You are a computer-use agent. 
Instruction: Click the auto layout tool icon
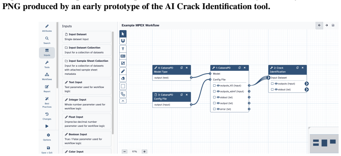pyautogui.click(x=123, y=94)
